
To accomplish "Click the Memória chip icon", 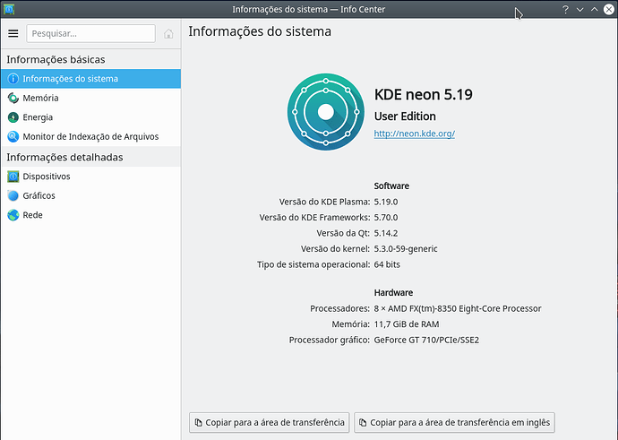I will [13, 98].
